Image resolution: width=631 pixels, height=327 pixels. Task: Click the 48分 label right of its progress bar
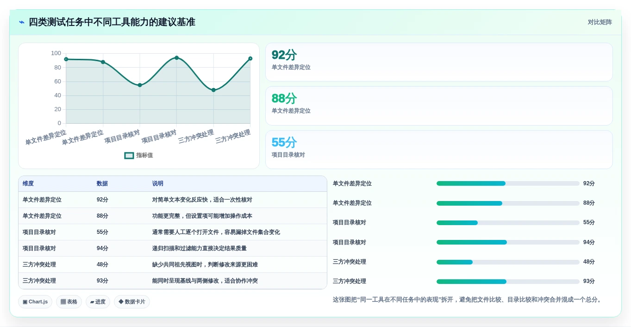tap(589, 262)
